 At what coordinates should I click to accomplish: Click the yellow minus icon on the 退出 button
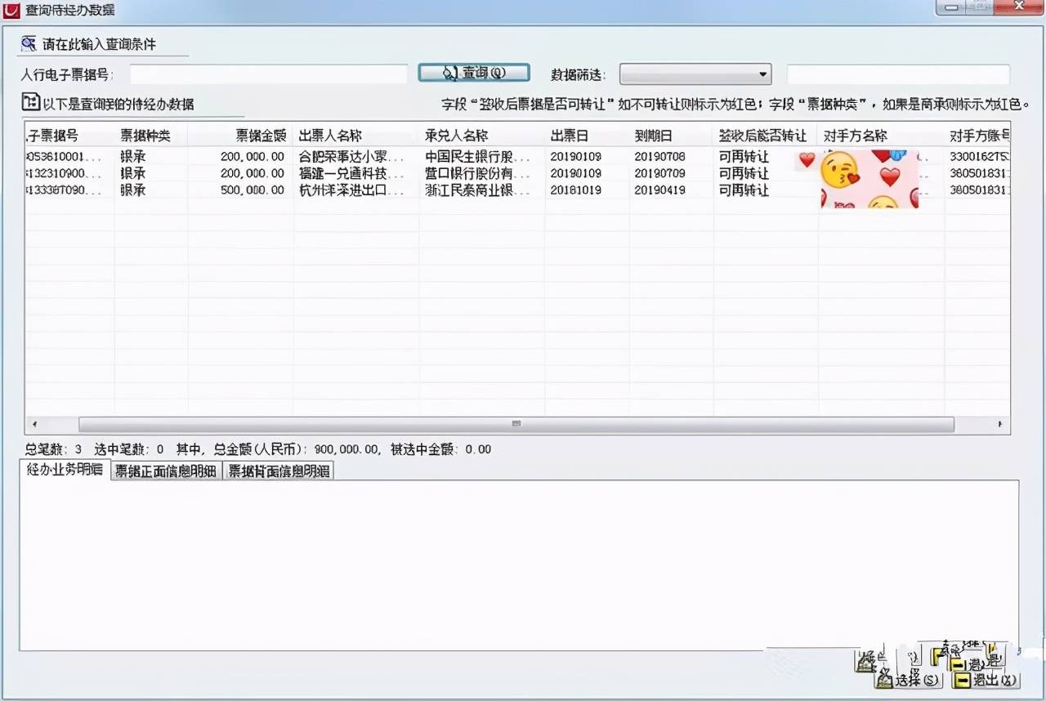pos(960,681)
